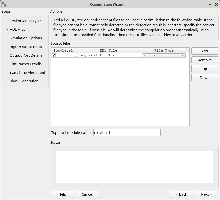Select the HDL Files step

pyautogui.click(x=17, y=29)
